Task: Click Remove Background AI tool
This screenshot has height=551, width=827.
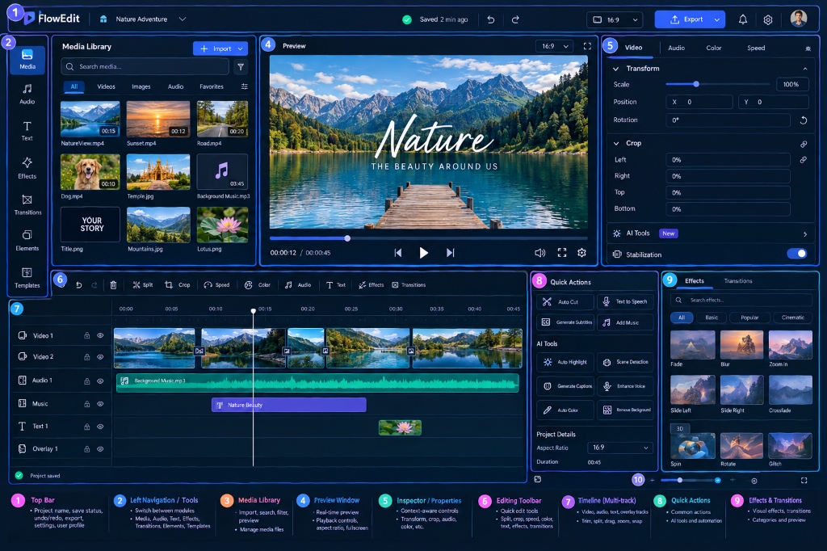Action: click(x=626, y=410)
